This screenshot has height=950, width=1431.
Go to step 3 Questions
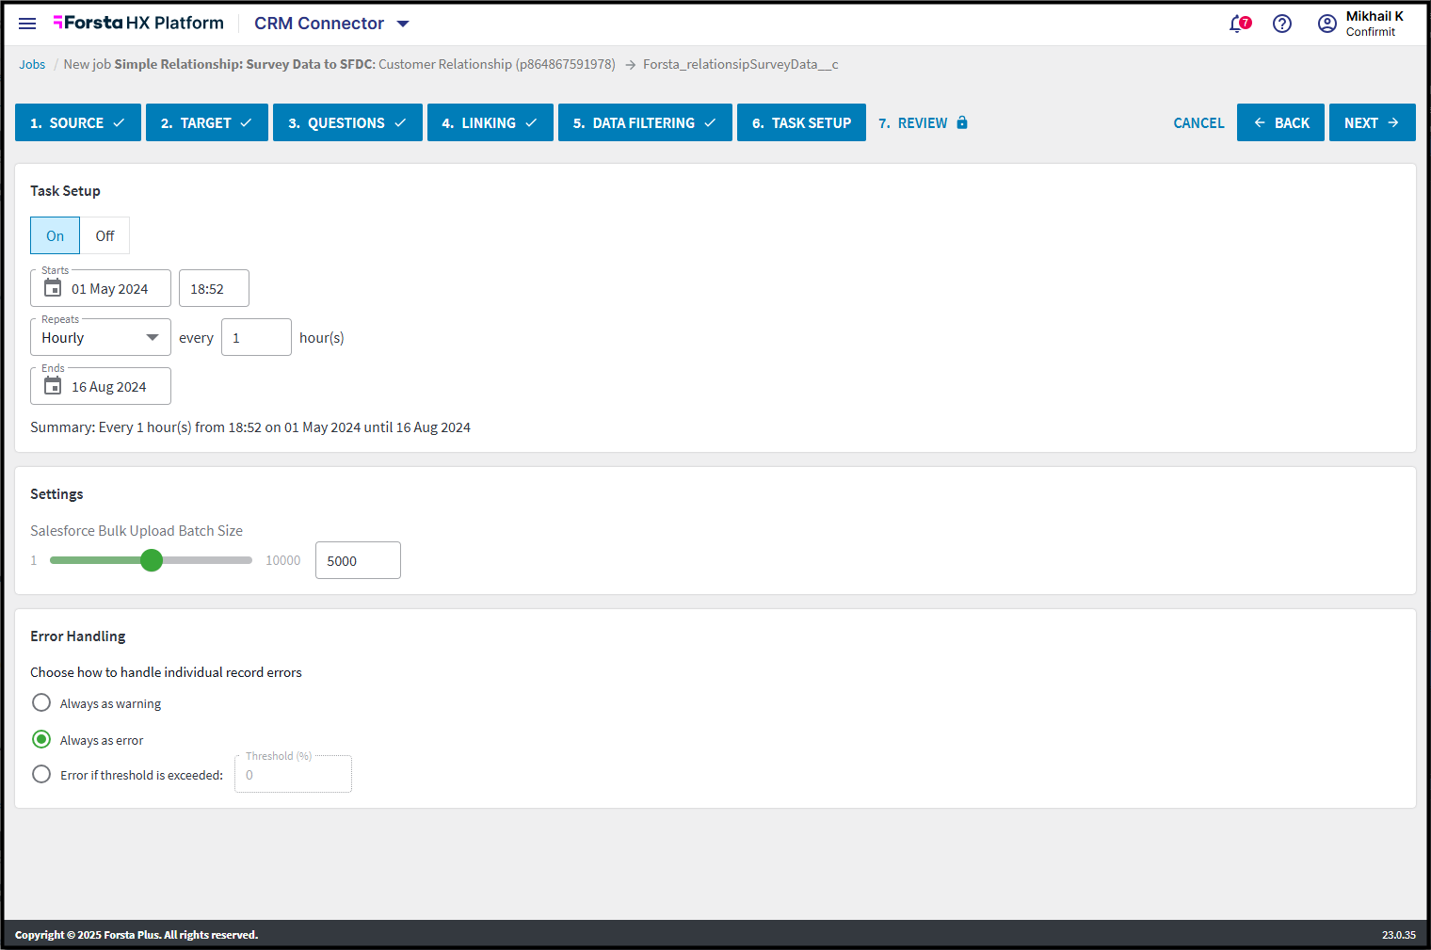[347, 122]
